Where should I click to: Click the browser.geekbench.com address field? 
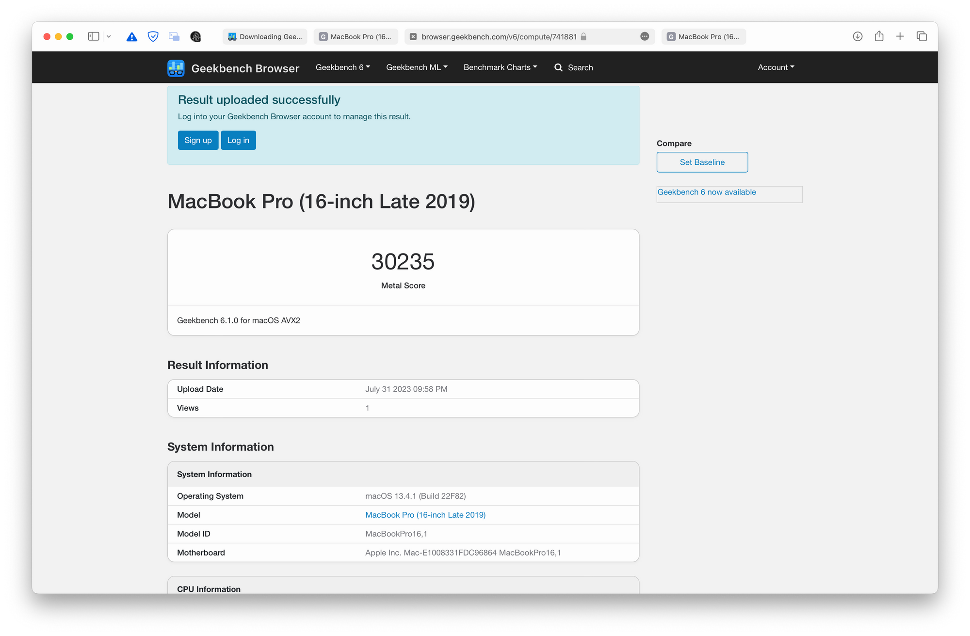530,36
